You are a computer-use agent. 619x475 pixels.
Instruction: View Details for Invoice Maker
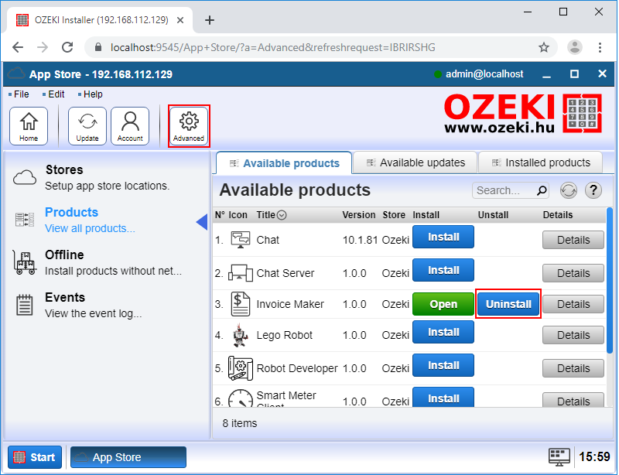coord(573,304)
